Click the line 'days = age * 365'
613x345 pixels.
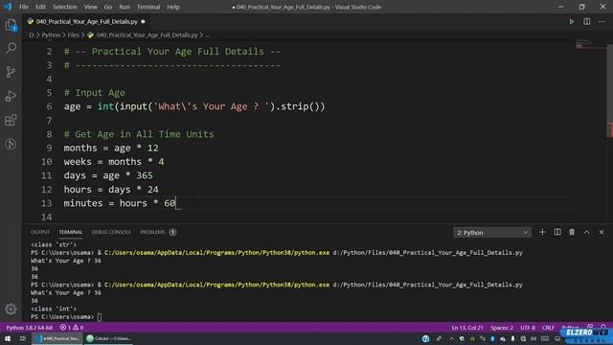point(108,175)
